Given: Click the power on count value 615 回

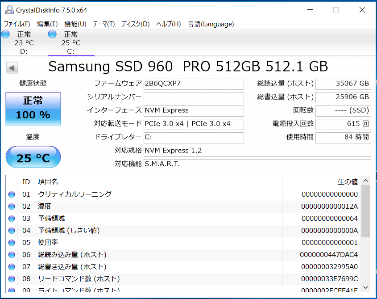Looking at the screenshot, I should point(344,124).
